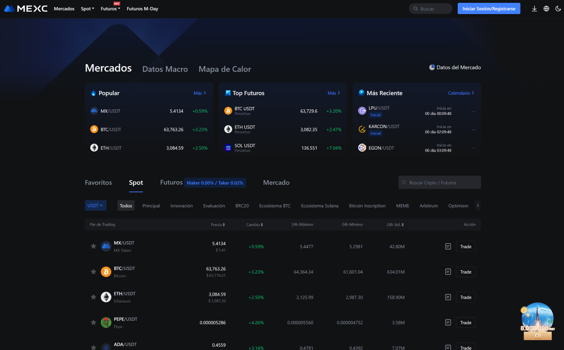Open ETH/USDT details document icon
The width and height of the screenshot is (564, 350).
coord(448,297)
